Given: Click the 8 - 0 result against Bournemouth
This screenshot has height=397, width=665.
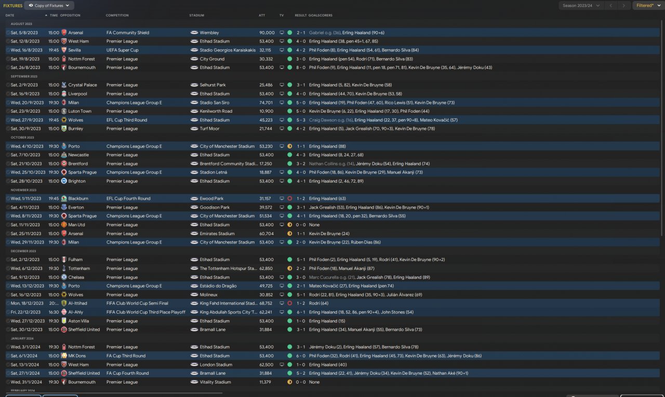Looking at the screenshot, I should tap(301, 67).
